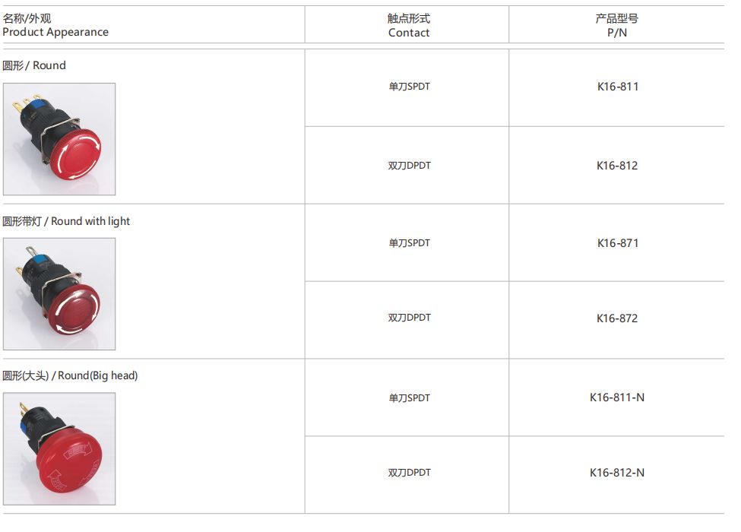Click the SPDT contact cell for K16-811
The image size is (741, 532).
409,87
